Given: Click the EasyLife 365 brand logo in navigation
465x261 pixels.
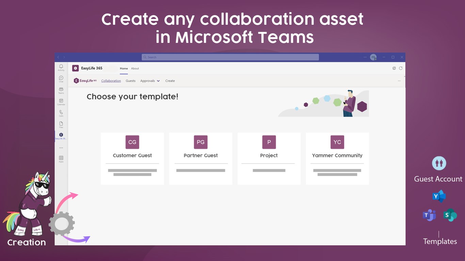Looking at the screenshot, I should (x=85, y=81).
